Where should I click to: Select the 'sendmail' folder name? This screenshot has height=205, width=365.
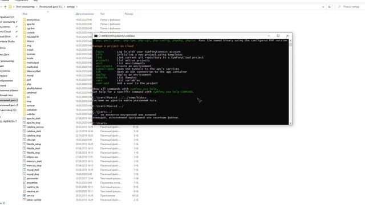31,93
